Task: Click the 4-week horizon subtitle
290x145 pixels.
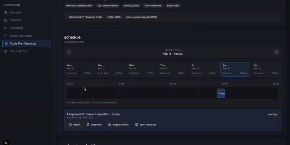Action: click(74, 42)
